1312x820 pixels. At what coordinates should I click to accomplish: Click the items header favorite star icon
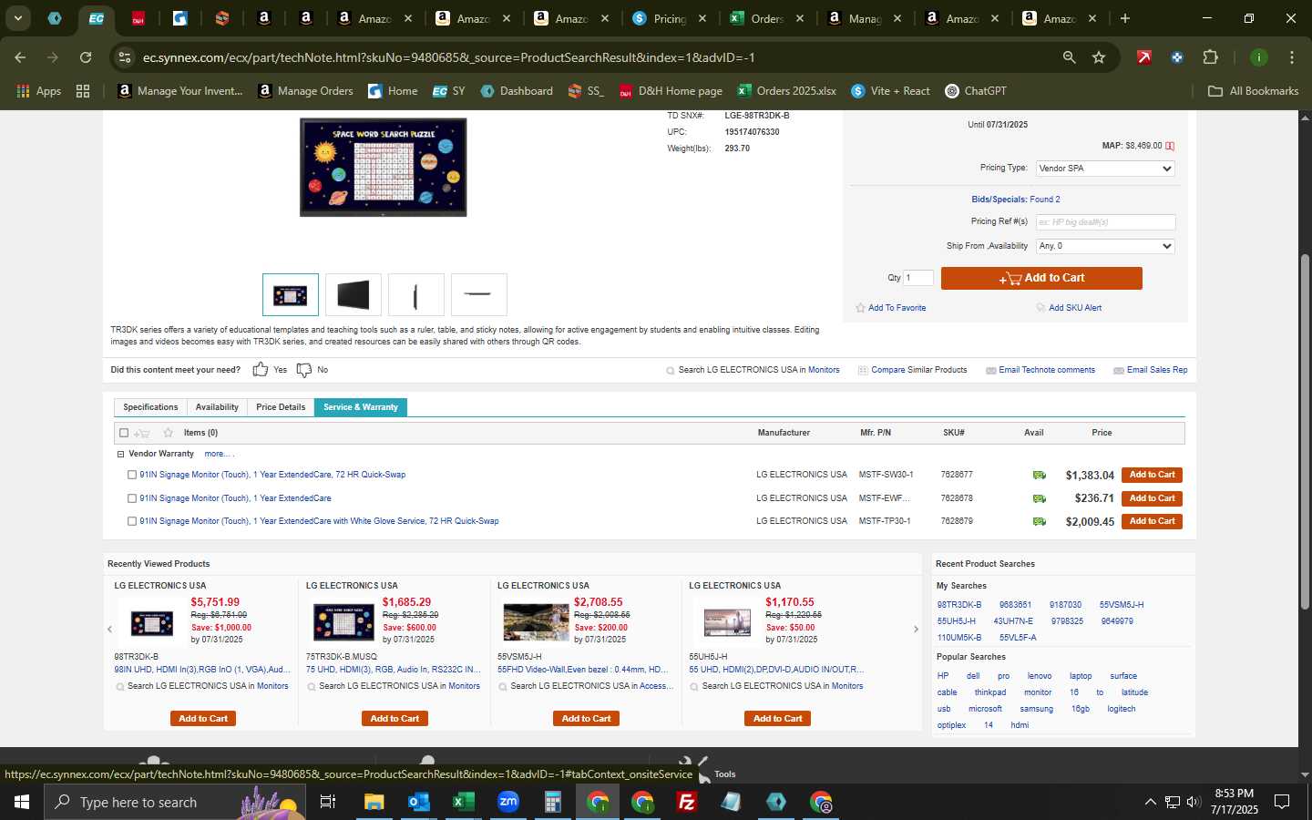(168, 433)
